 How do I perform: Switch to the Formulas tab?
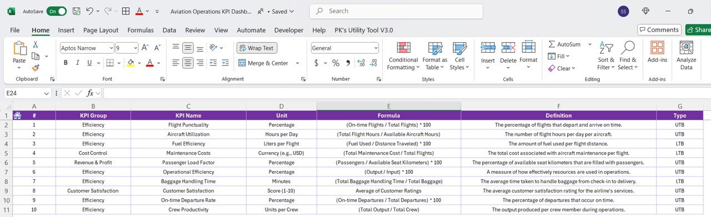click(x=141, y=30)
